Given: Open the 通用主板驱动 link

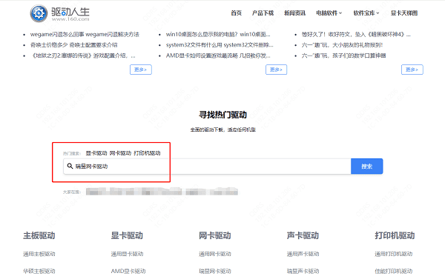Looking at the screenshot, I should click(x=39, y=254).
